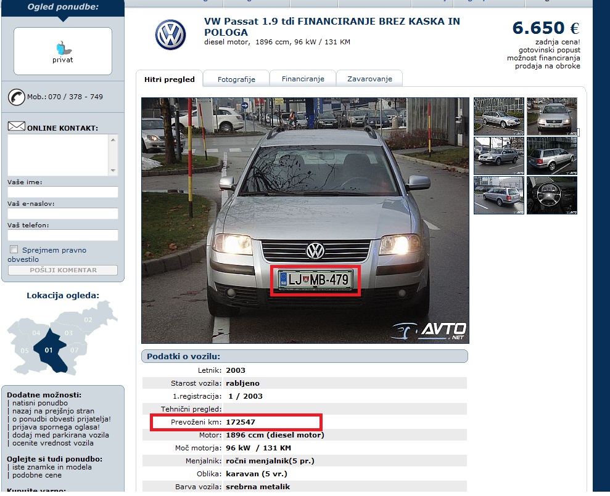Click the Sprejmem pravno obvestilo link text
This screenshot has width=610, height=496.
coord(47,254)
